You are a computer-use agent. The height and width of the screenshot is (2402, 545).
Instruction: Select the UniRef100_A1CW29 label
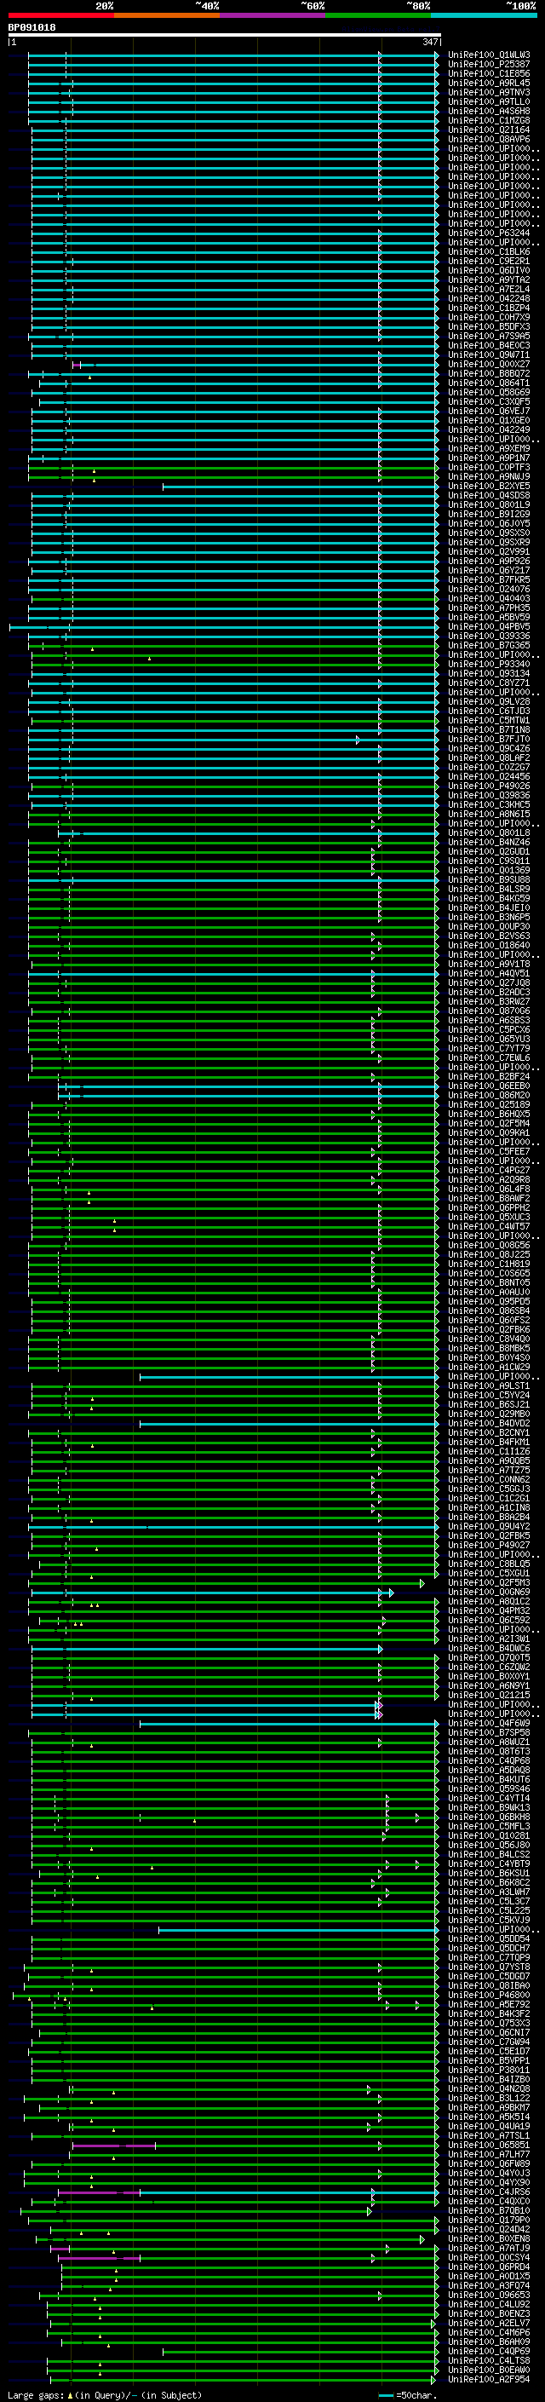tap(489, 1367)
